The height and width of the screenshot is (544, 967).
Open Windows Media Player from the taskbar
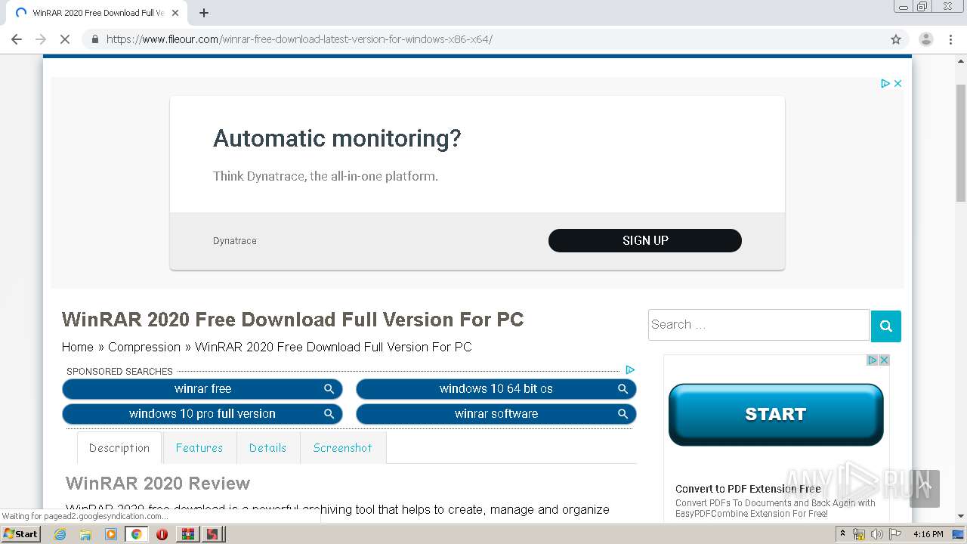point(111,534)
